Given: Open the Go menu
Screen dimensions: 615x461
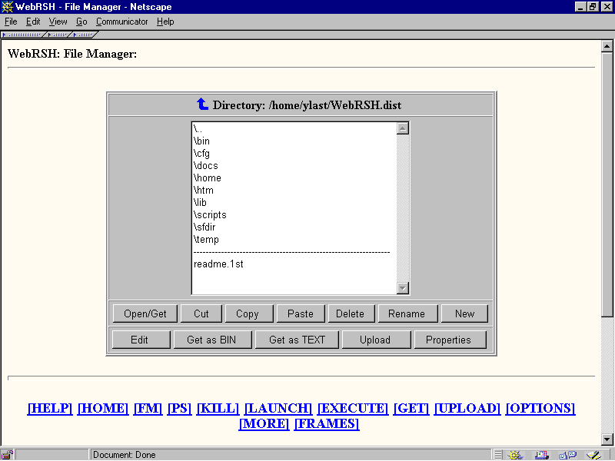Looking at the screenshot, I should tap(81, 22).
